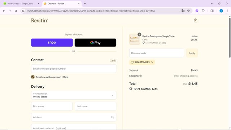The image size is (231, 130).
Task: Click the Total Savings tag icon
Action: [x=131, y=89]
